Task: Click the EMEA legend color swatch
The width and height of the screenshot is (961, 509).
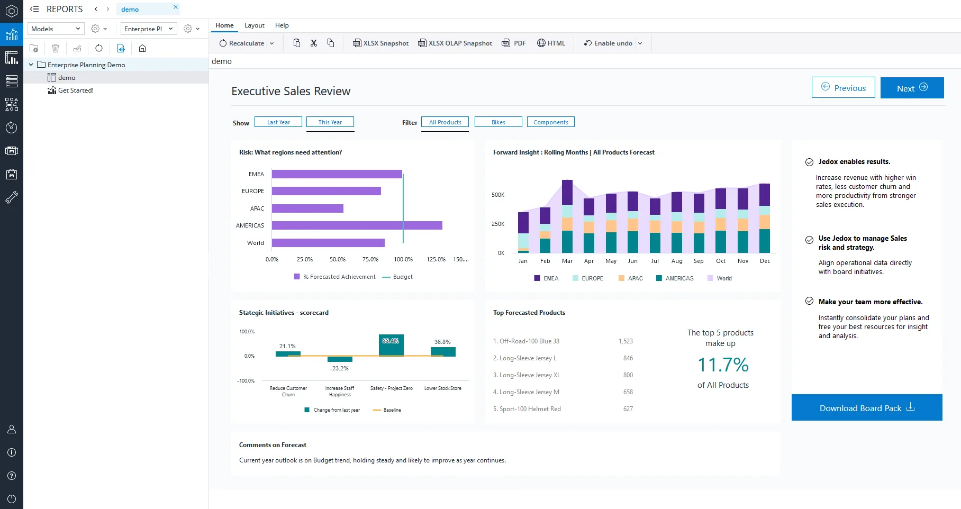Action: pyautogui.click(x=537, y=278)
